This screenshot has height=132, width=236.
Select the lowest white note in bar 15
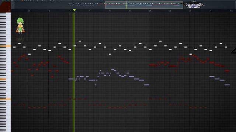(x=29, y=54)
